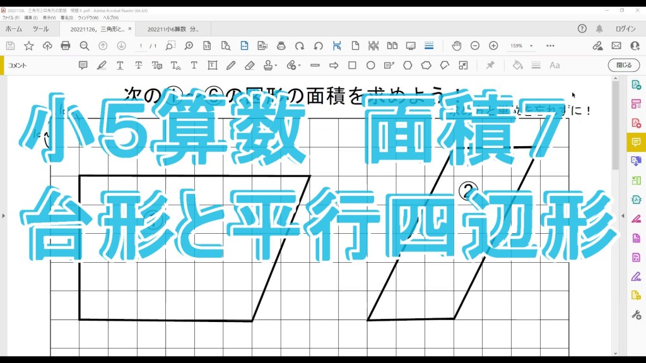This screenshot has width=646, height=363.
Task: Select the sticky note comment tool
Action: [x=83, y=65]
